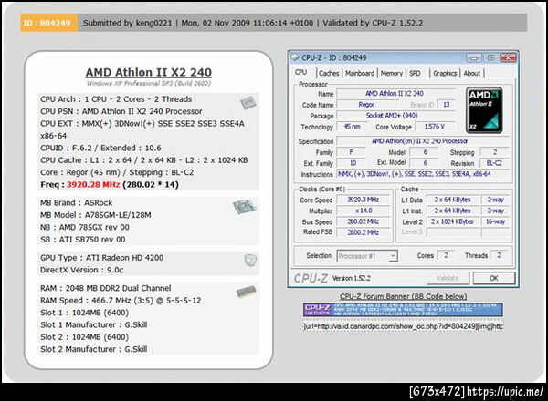Click the Package field Socket AM2+ (940)
The image size is (548, 401).
(x=396, y=116)
